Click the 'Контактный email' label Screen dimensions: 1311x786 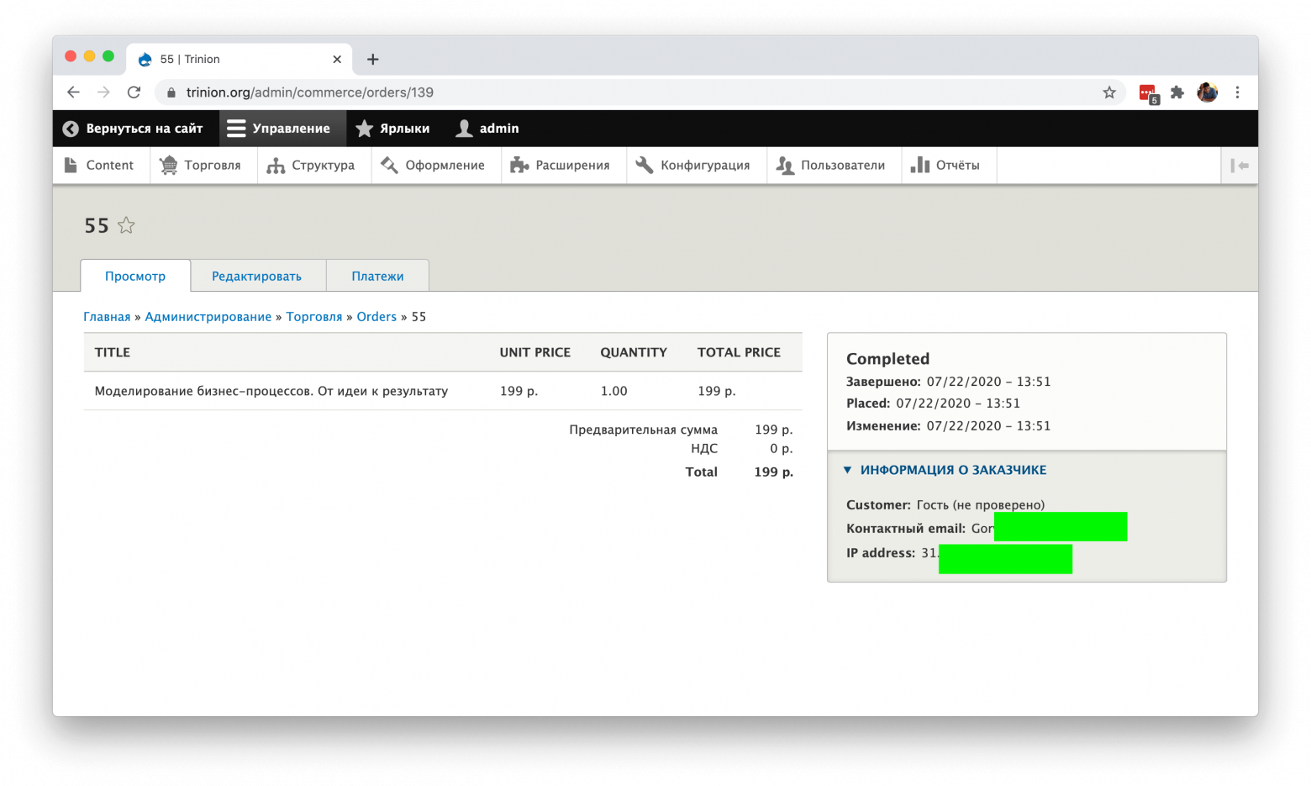click(906, 529)
